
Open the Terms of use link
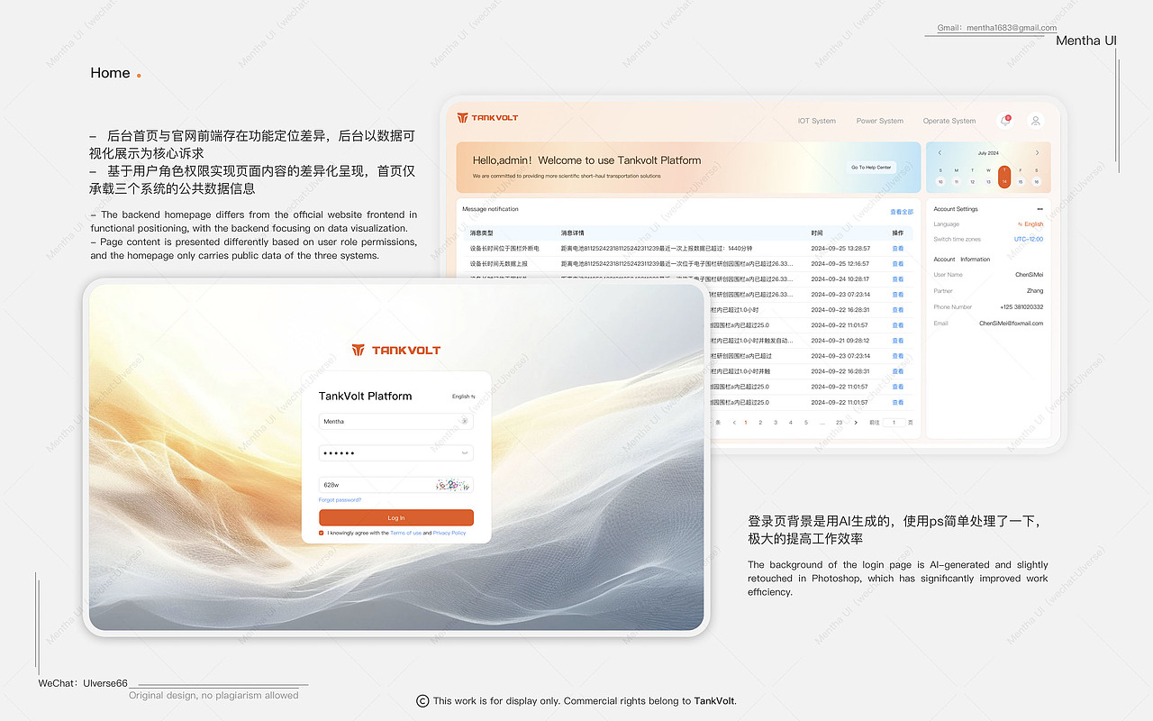(x=405, y=533)
